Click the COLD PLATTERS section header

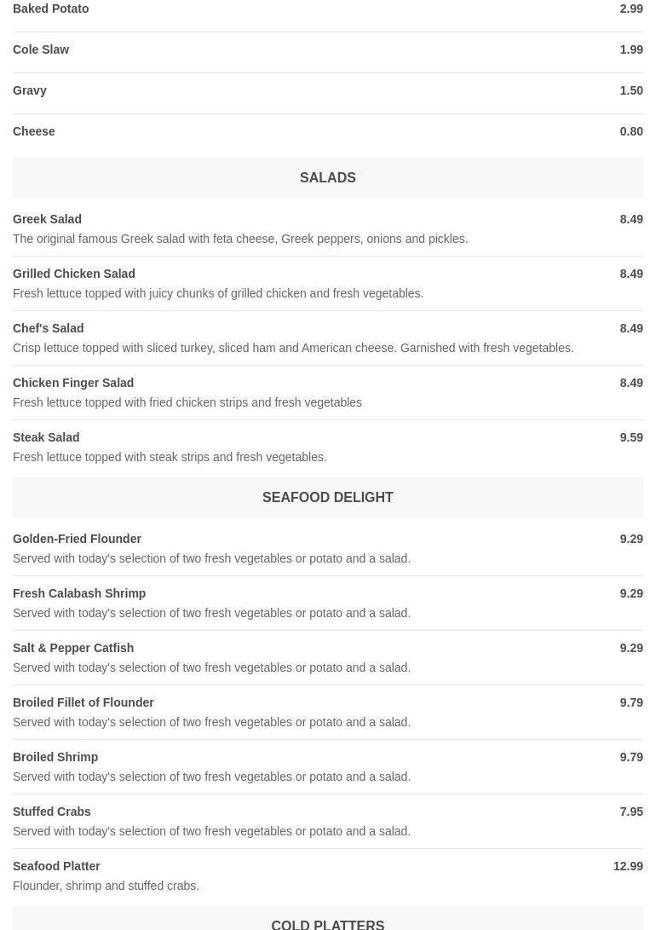(x=328, y=924)
